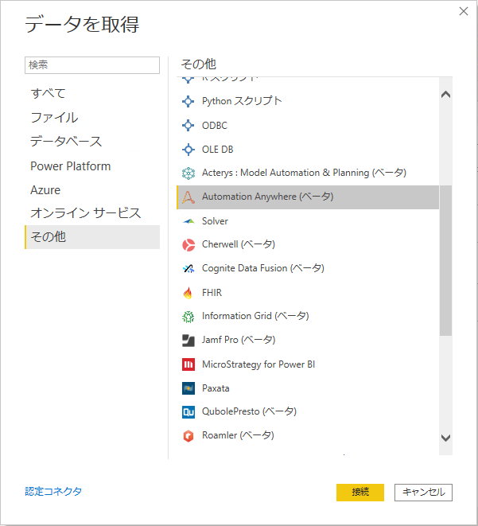
Task: Click the QubolePresto blue Qu icon
Action: 188,412
